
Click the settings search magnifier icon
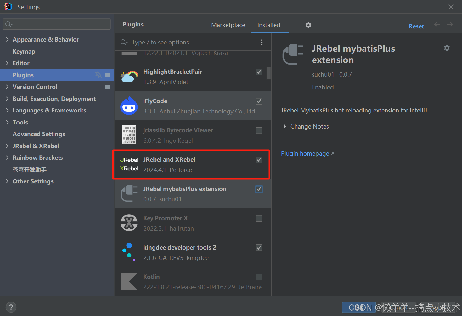(x=9, y=24)
